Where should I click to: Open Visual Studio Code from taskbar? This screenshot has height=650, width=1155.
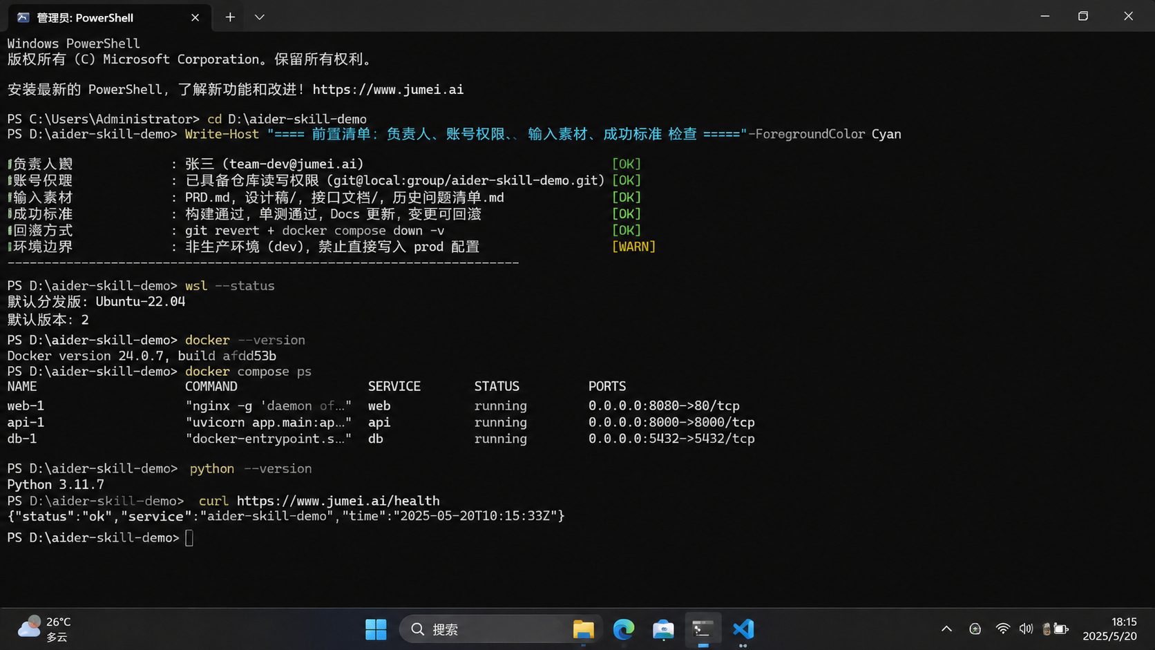(x=743, y=629)
